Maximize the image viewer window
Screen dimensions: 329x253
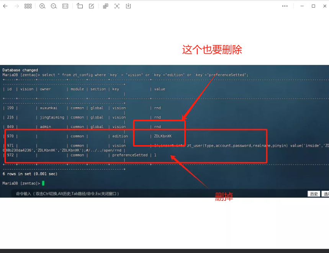click(x=313, y=6)
